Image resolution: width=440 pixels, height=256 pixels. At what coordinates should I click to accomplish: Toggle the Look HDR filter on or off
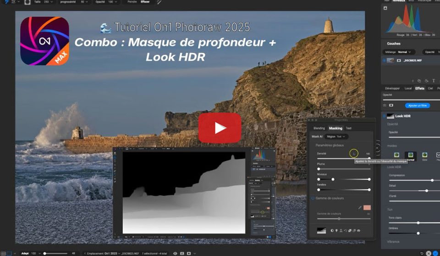(x=384, y=116)
